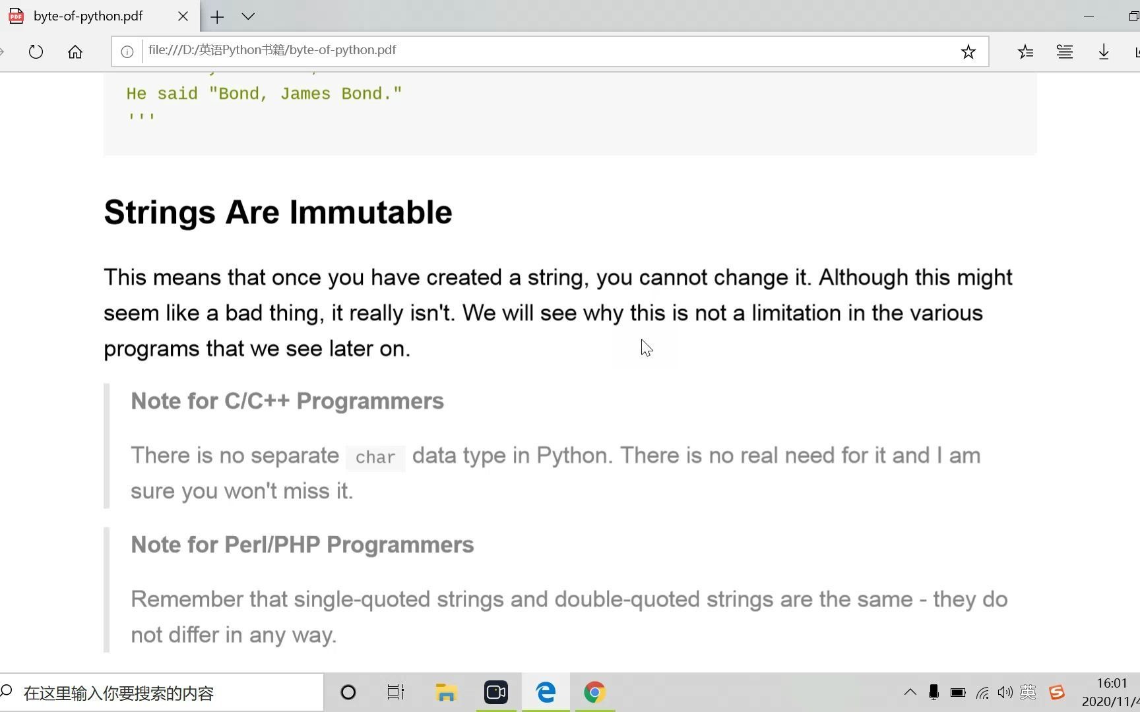Image resolution: width=1140 pixels, height=712 pixels.
Task: Reload the byte-of-python.pdf page
Action: 36,51
